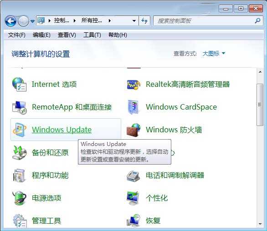Open the 管理工具 gear icon

click(20, 221)
